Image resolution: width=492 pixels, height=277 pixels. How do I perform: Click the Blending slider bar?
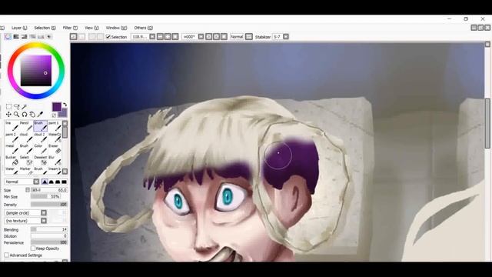[49, 229]
